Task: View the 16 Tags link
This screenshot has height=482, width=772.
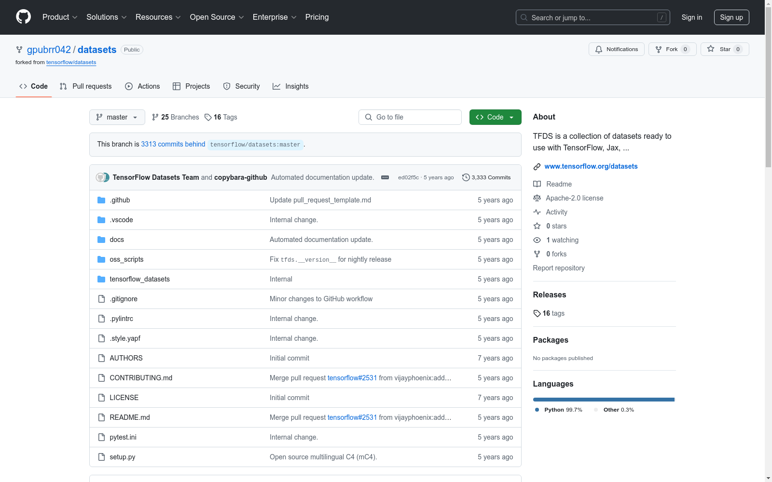Action: point(221,117)
